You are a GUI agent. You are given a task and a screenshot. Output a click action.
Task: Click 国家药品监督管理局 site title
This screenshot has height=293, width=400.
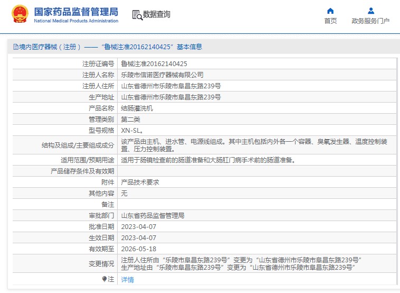click(x=76, y=12)
